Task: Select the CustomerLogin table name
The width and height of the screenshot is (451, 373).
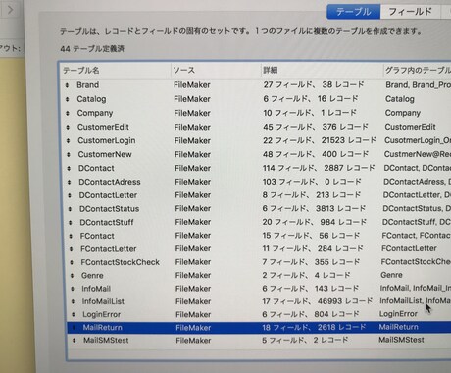Action: click(107, 140)
